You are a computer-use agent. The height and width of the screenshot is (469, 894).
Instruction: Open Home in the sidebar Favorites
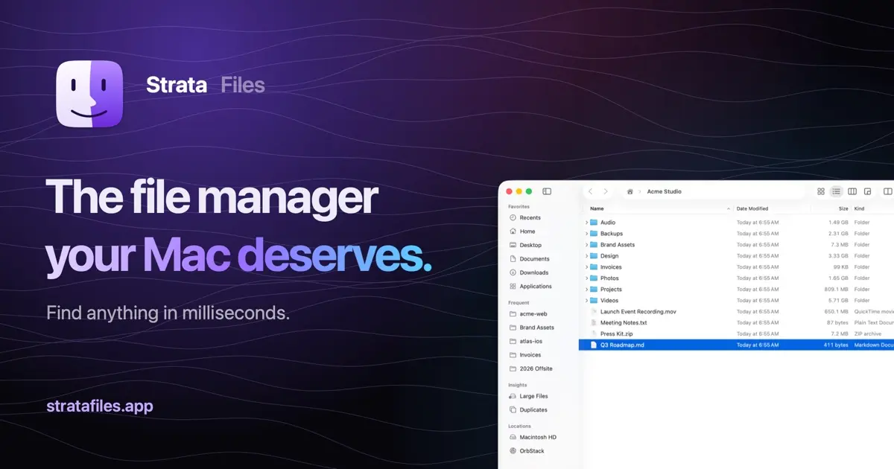coord(522,232)
